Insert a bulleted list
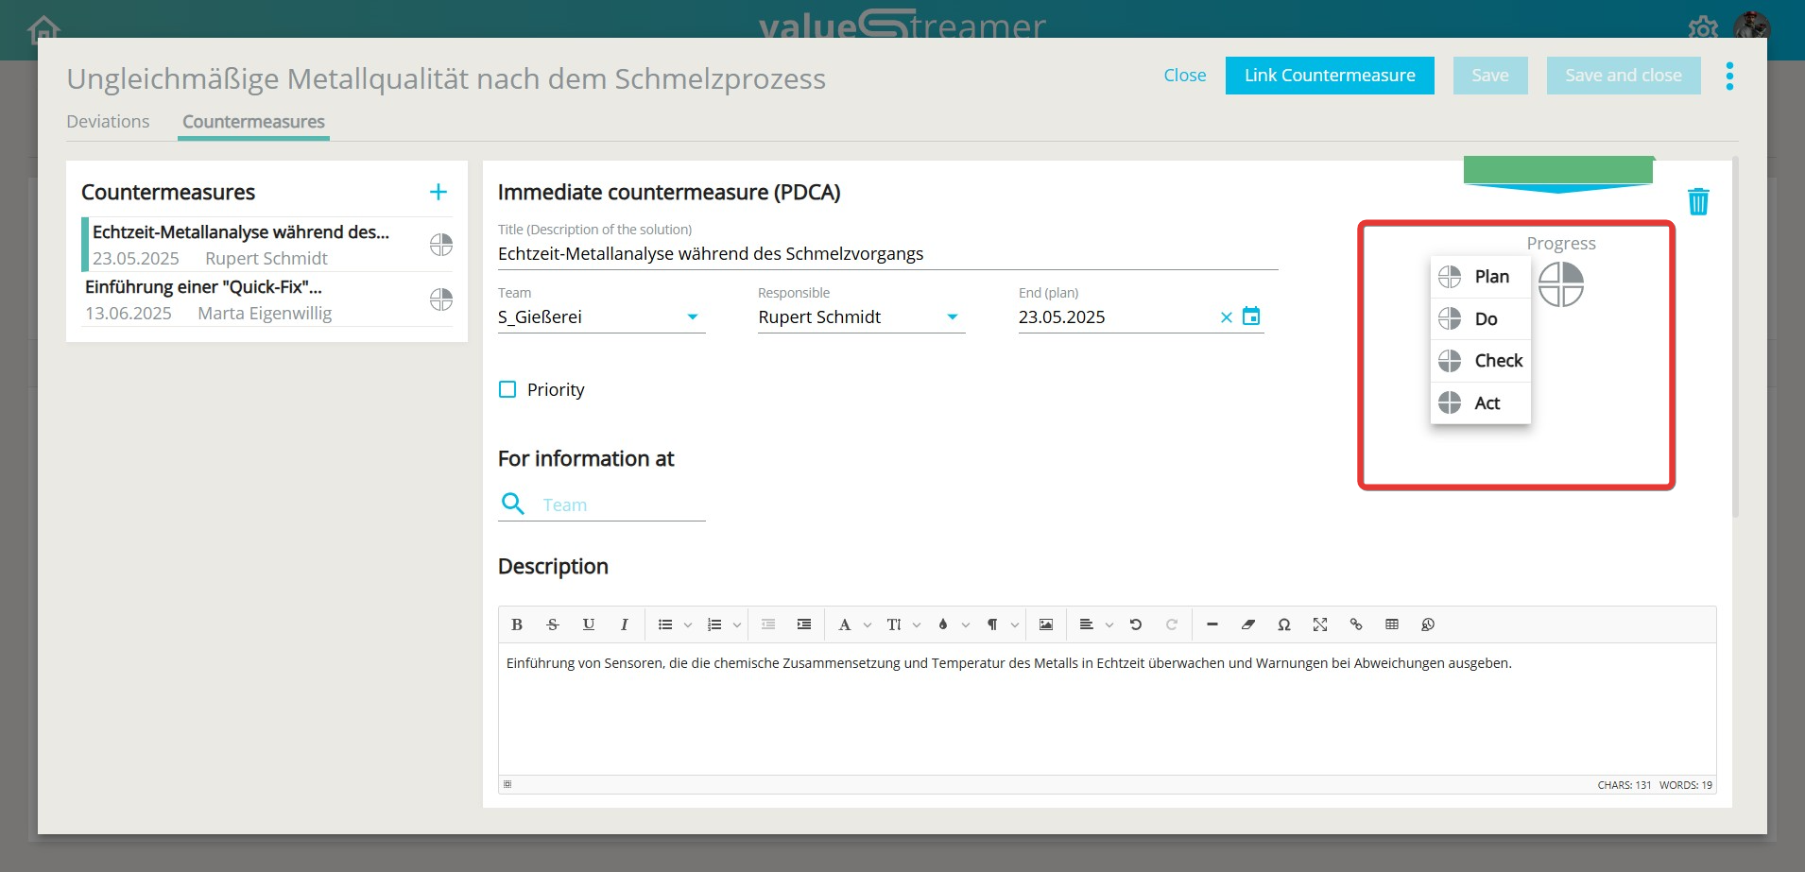This screenshot has height=872, width=1805. click(665, 624)
